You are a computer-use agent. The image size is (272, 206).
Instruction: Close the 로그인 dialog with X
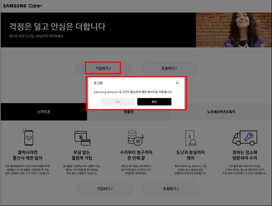click(177, 83)
